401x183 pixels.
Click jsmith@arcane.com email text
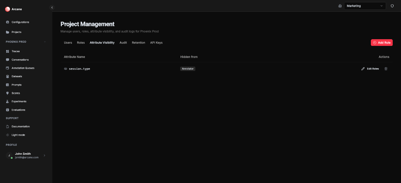27,158
